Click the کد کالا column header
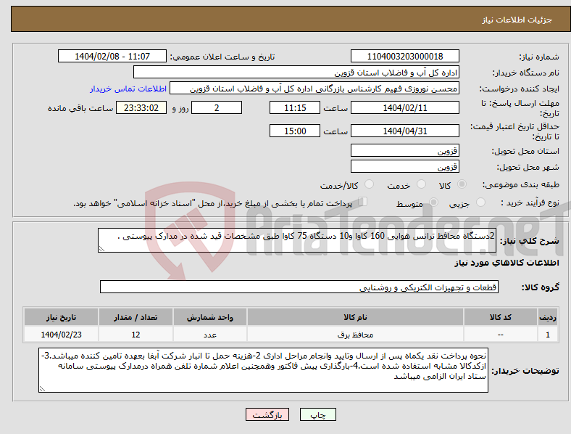The width and height of the screenshot is (571, 434). click(501, 317)
